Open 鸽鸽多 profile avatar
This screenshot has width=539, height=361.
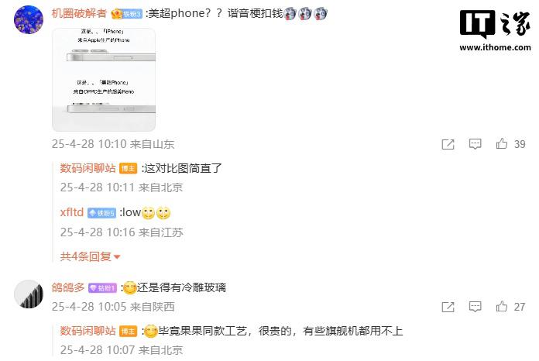point(29,294)
